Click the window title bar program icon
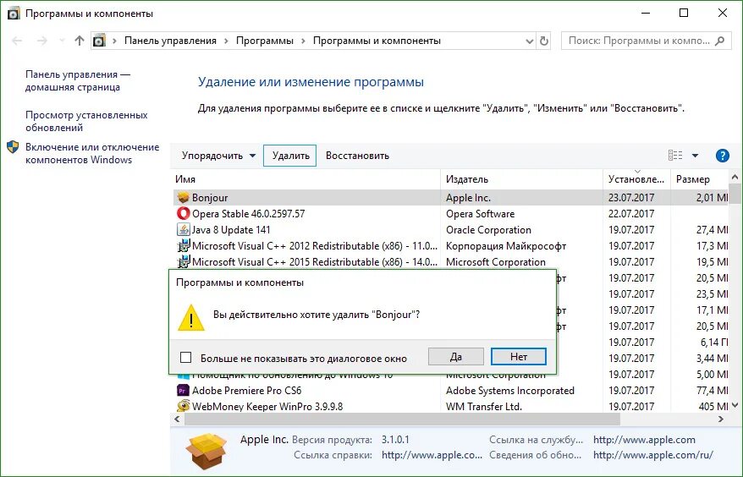This screenshot has width=743, height=477. coord(14,14)
